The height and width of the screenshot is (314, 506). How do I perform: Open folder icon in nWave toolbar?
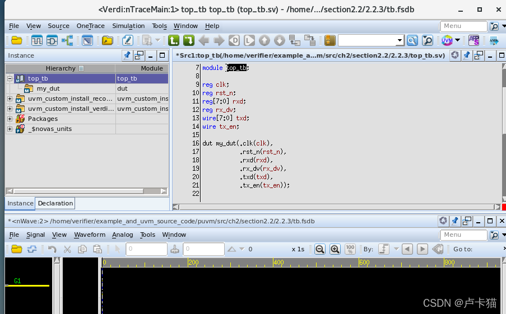click(16, 249)
